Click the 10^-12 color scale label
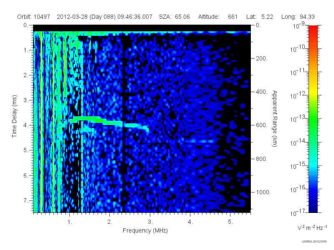Image resolution: width=334 pixels, height=250 pixels. (x=298, y=95)
